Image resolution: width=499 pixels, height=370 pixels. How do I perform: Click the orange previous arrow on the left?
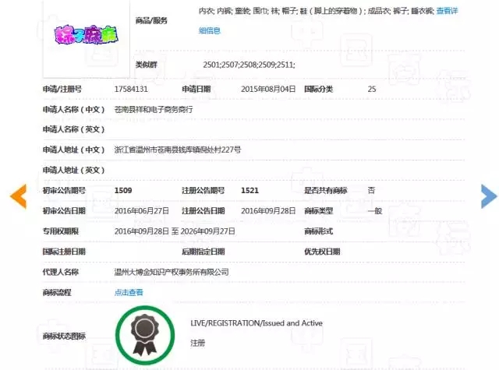17,196
